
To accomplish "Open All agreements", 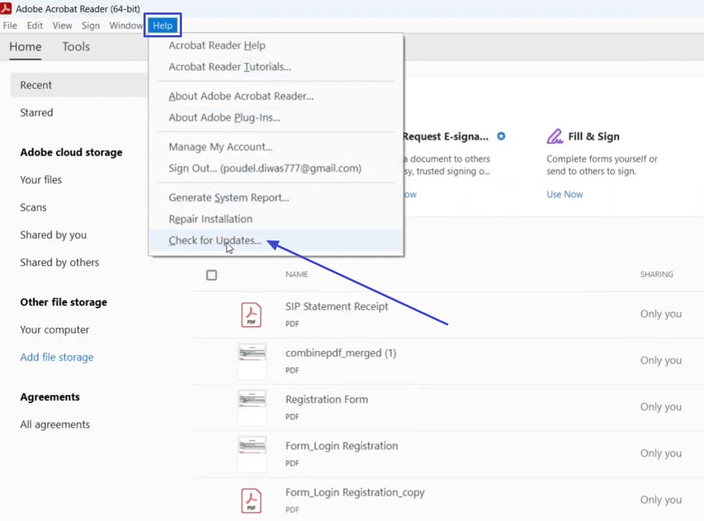I will (x=55, y=425).
